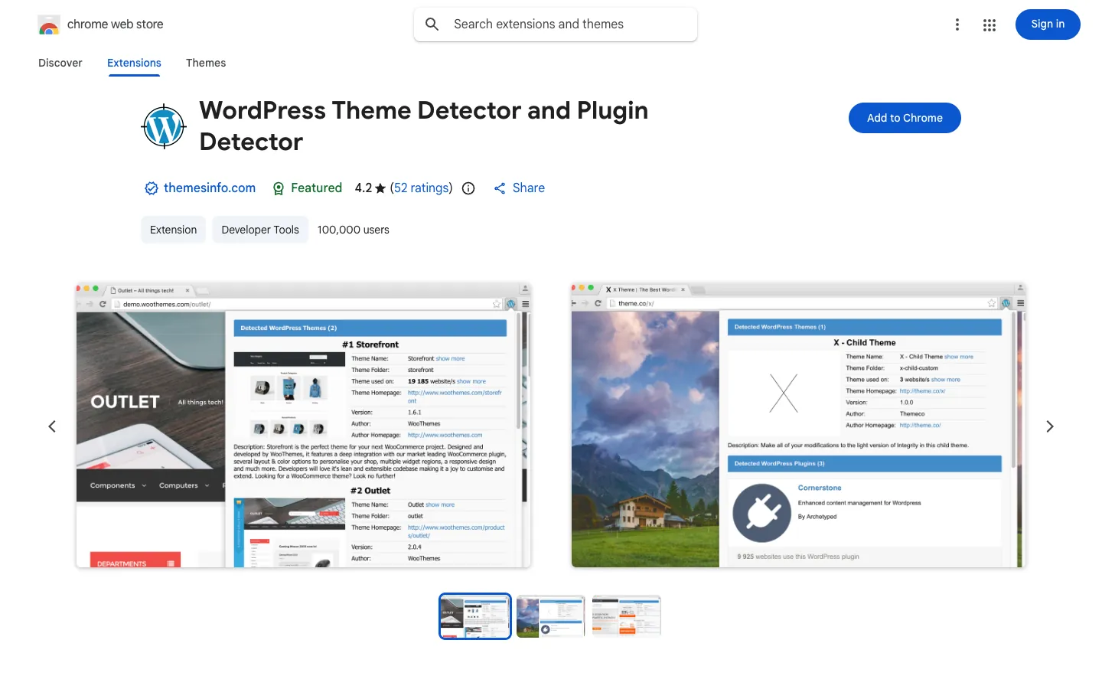Click the ratings info icon
Image resolution: width=1102 pixels, height=689 pixels.
(468, 188)
